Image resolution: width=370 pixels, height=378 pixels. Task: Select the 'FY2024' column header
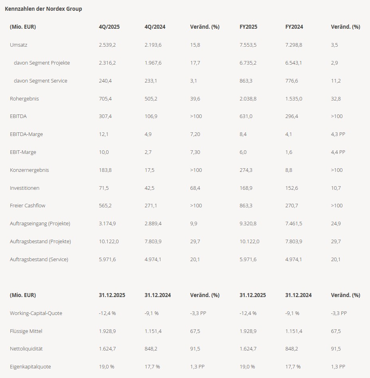pyautogui.click(x=294, y=27)
